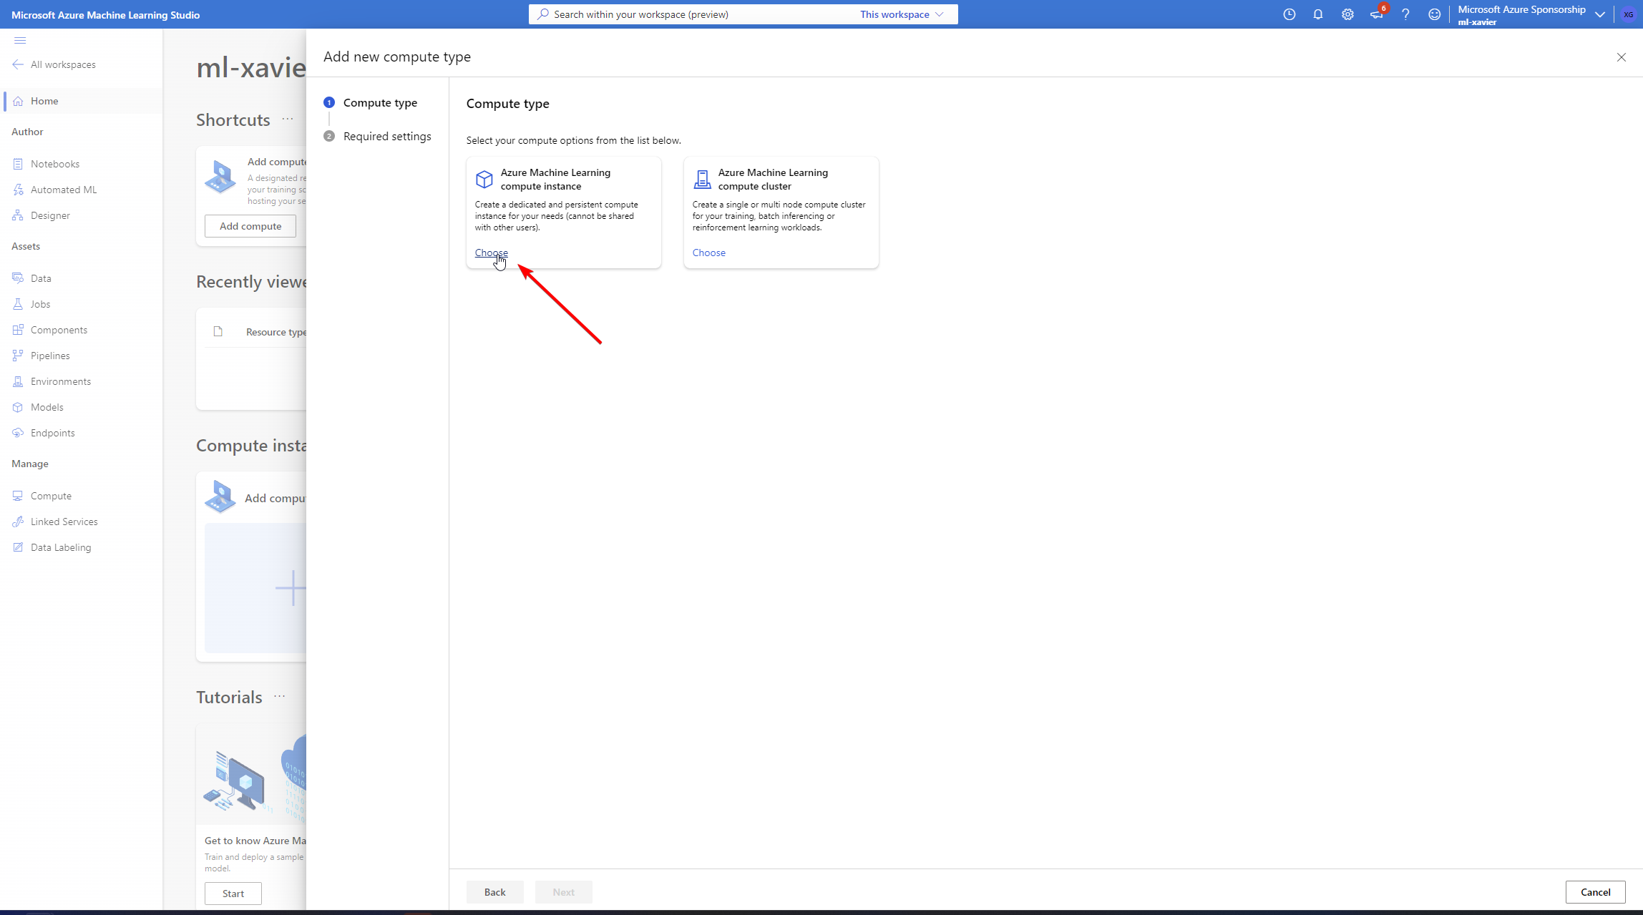Open Shortcuts section ellipsis menu

[288, 119]
